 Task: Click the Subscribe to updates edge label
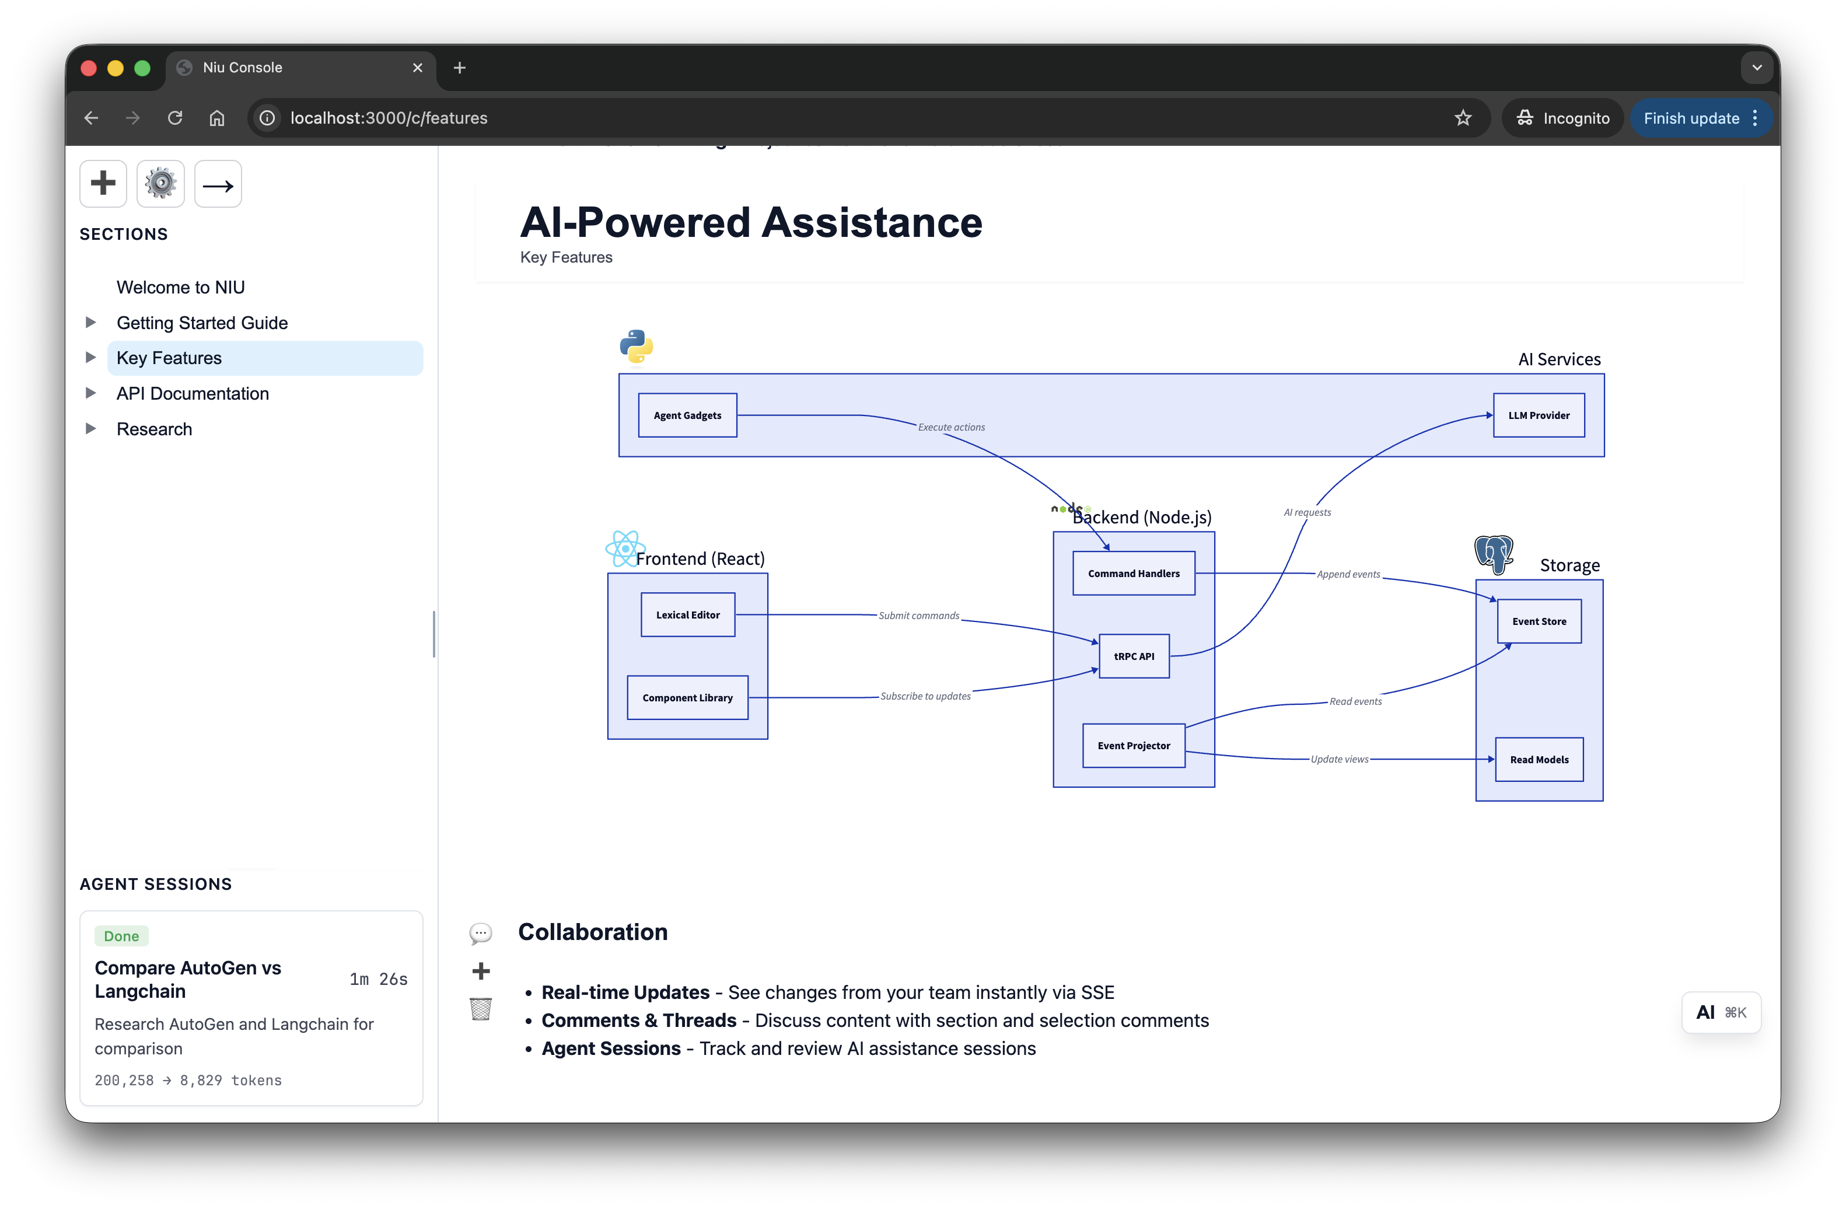tap(925, 696)
